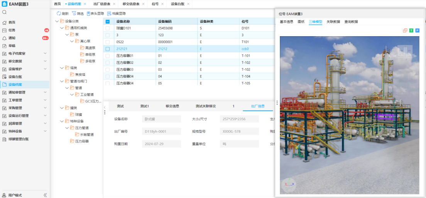Image resolution: width=426 pixels, height=198 pixels.
Task: Expand the 设备维护 sidebar menu
Action: coord(45,69)
